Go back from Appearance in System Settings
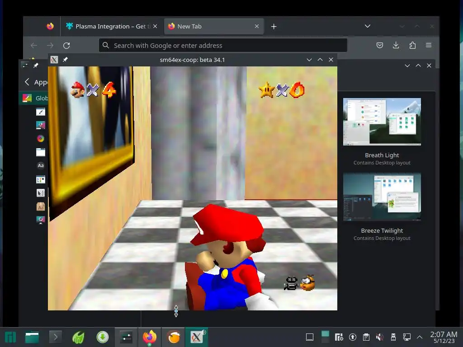Screen dimensions: 463x347 (27, 82)
